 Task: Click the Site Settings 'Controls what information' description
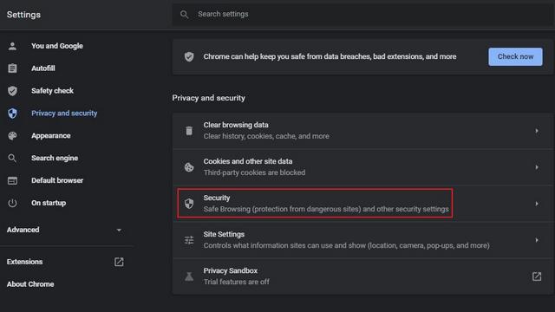tap(347, 245)
